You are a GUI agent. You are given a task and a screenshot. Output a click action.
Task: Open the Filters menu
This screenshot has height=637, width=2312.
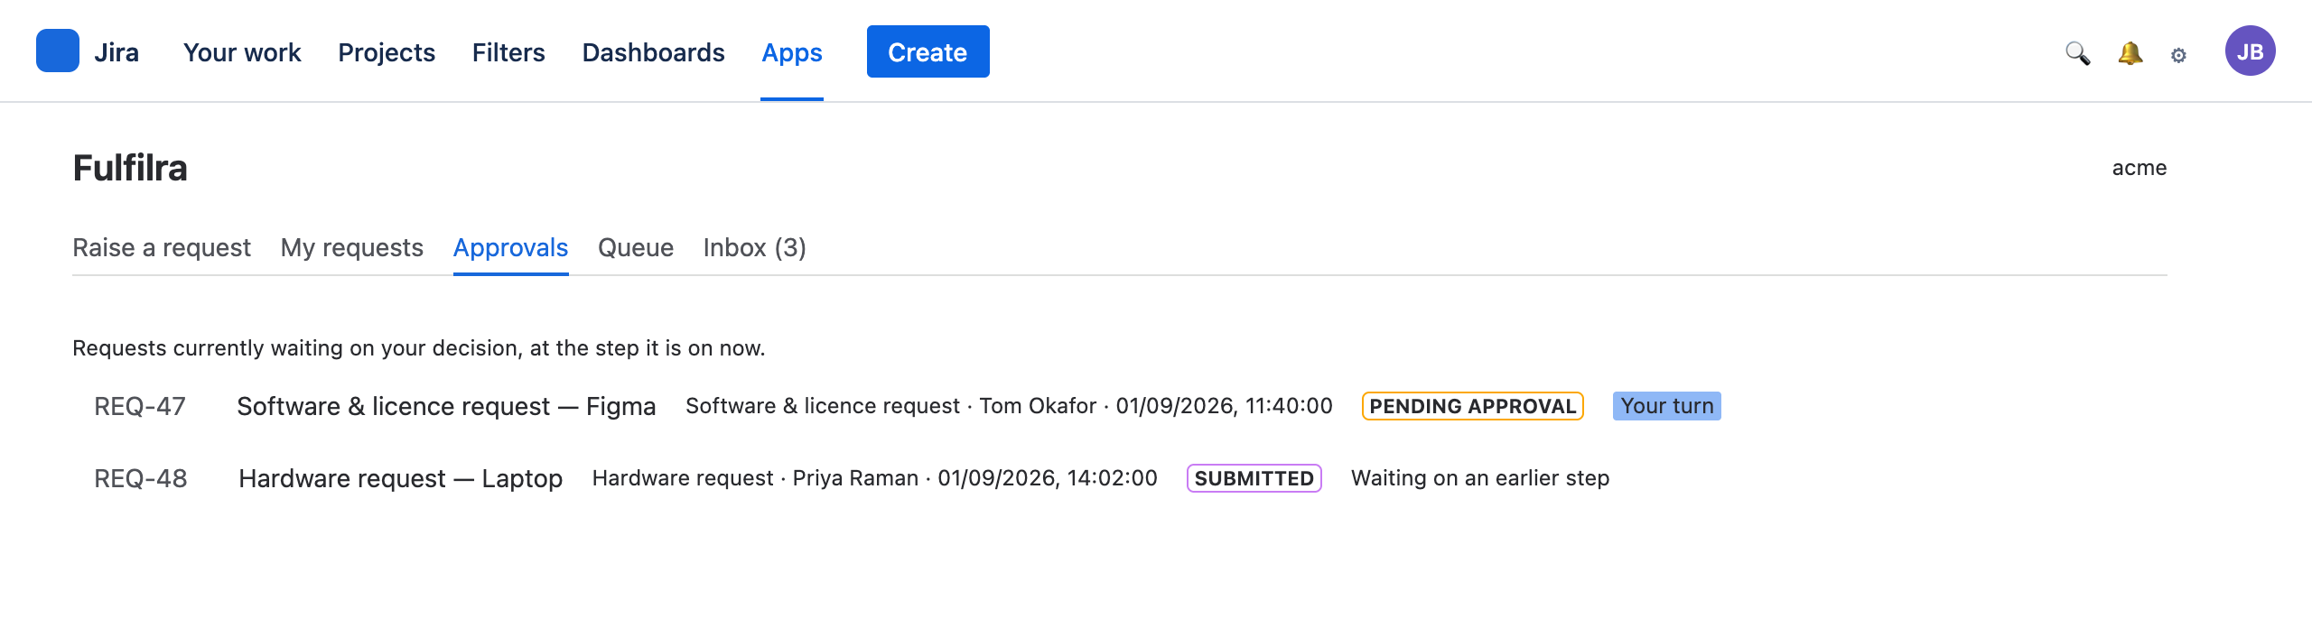tap(508, 52)
